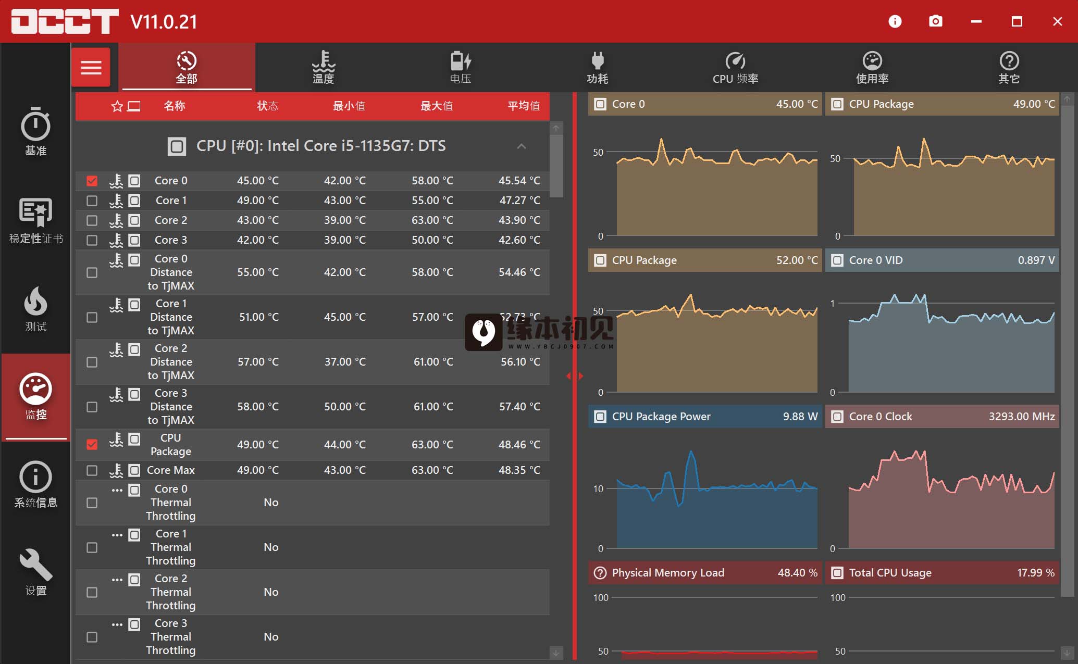1078x664 pixels.
Task: Select the Core 2 Distance to TjMAX row name
Action: point(171,362)
